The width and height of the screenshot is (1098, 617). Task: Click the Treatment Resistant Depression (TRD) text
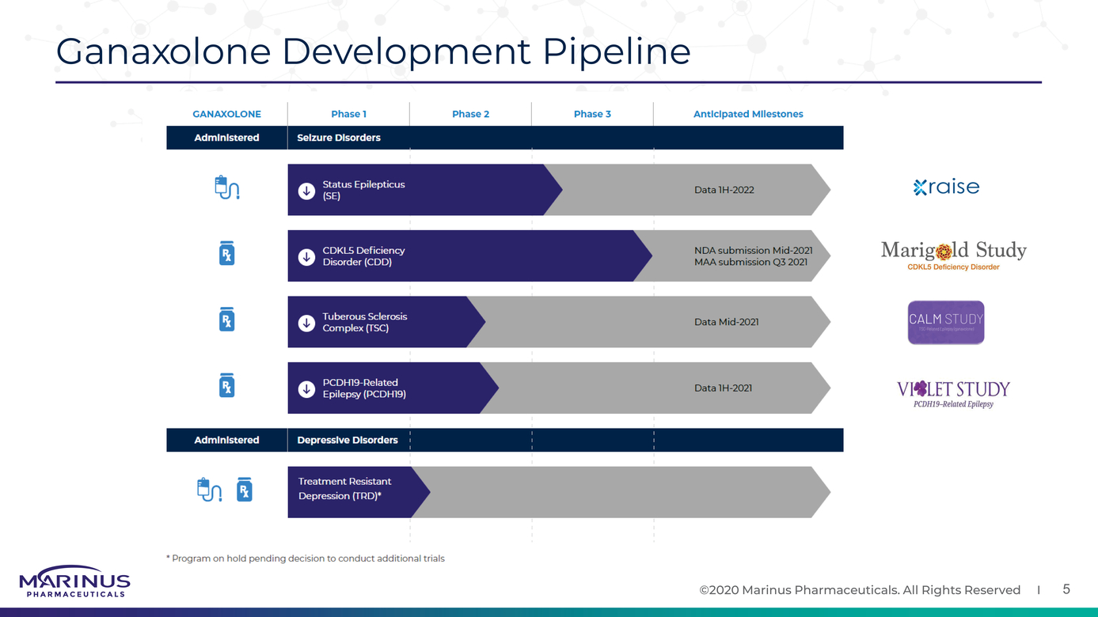point(345,489)
